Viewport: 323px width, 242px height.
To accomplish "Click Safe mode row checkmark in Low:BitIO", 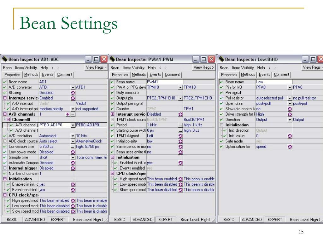I will [221, 141].
